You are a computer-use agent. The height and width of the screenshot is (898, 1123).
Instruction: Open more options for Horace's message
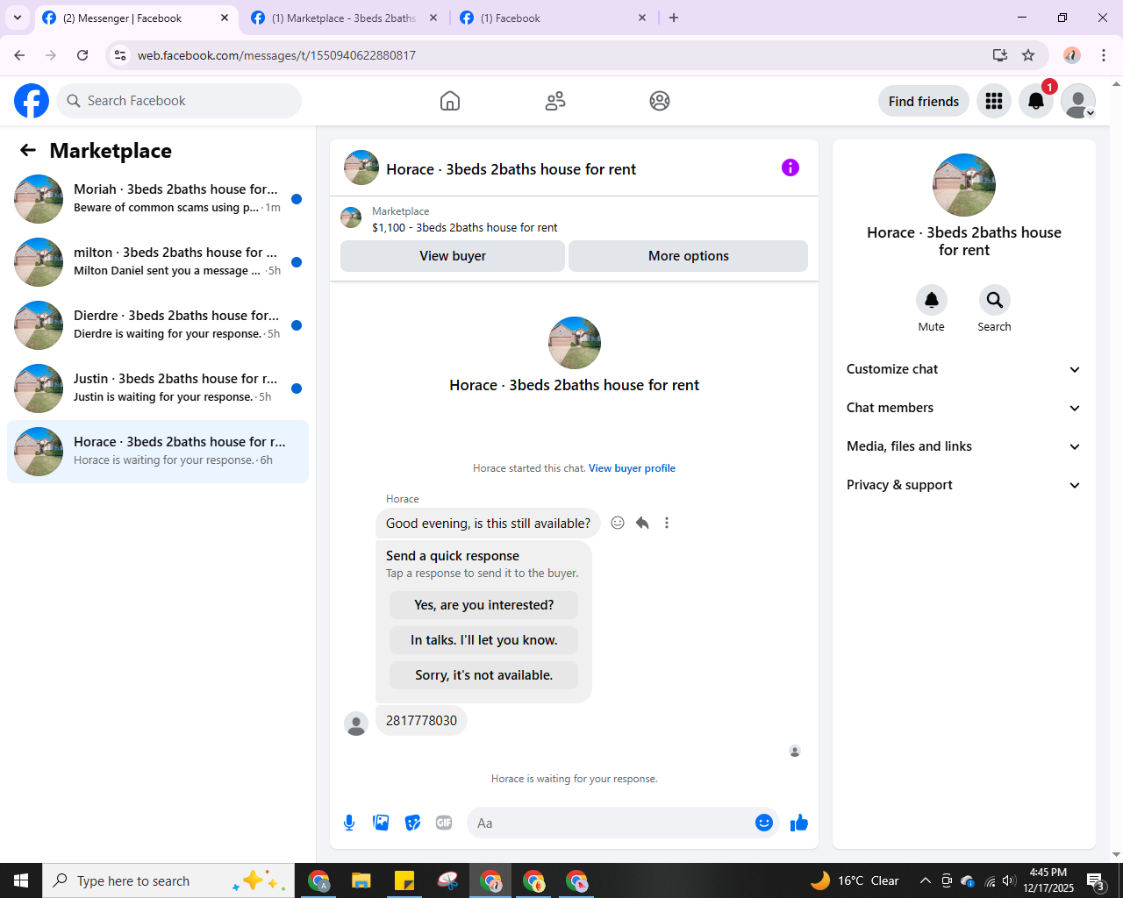click(x=667, y=523)
